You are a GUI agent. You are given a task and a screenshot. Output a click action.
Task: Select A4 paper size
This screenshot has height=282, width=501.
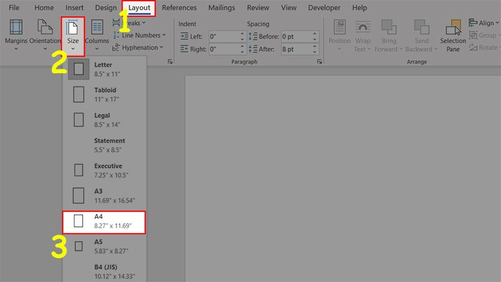(x=104, y=222)
